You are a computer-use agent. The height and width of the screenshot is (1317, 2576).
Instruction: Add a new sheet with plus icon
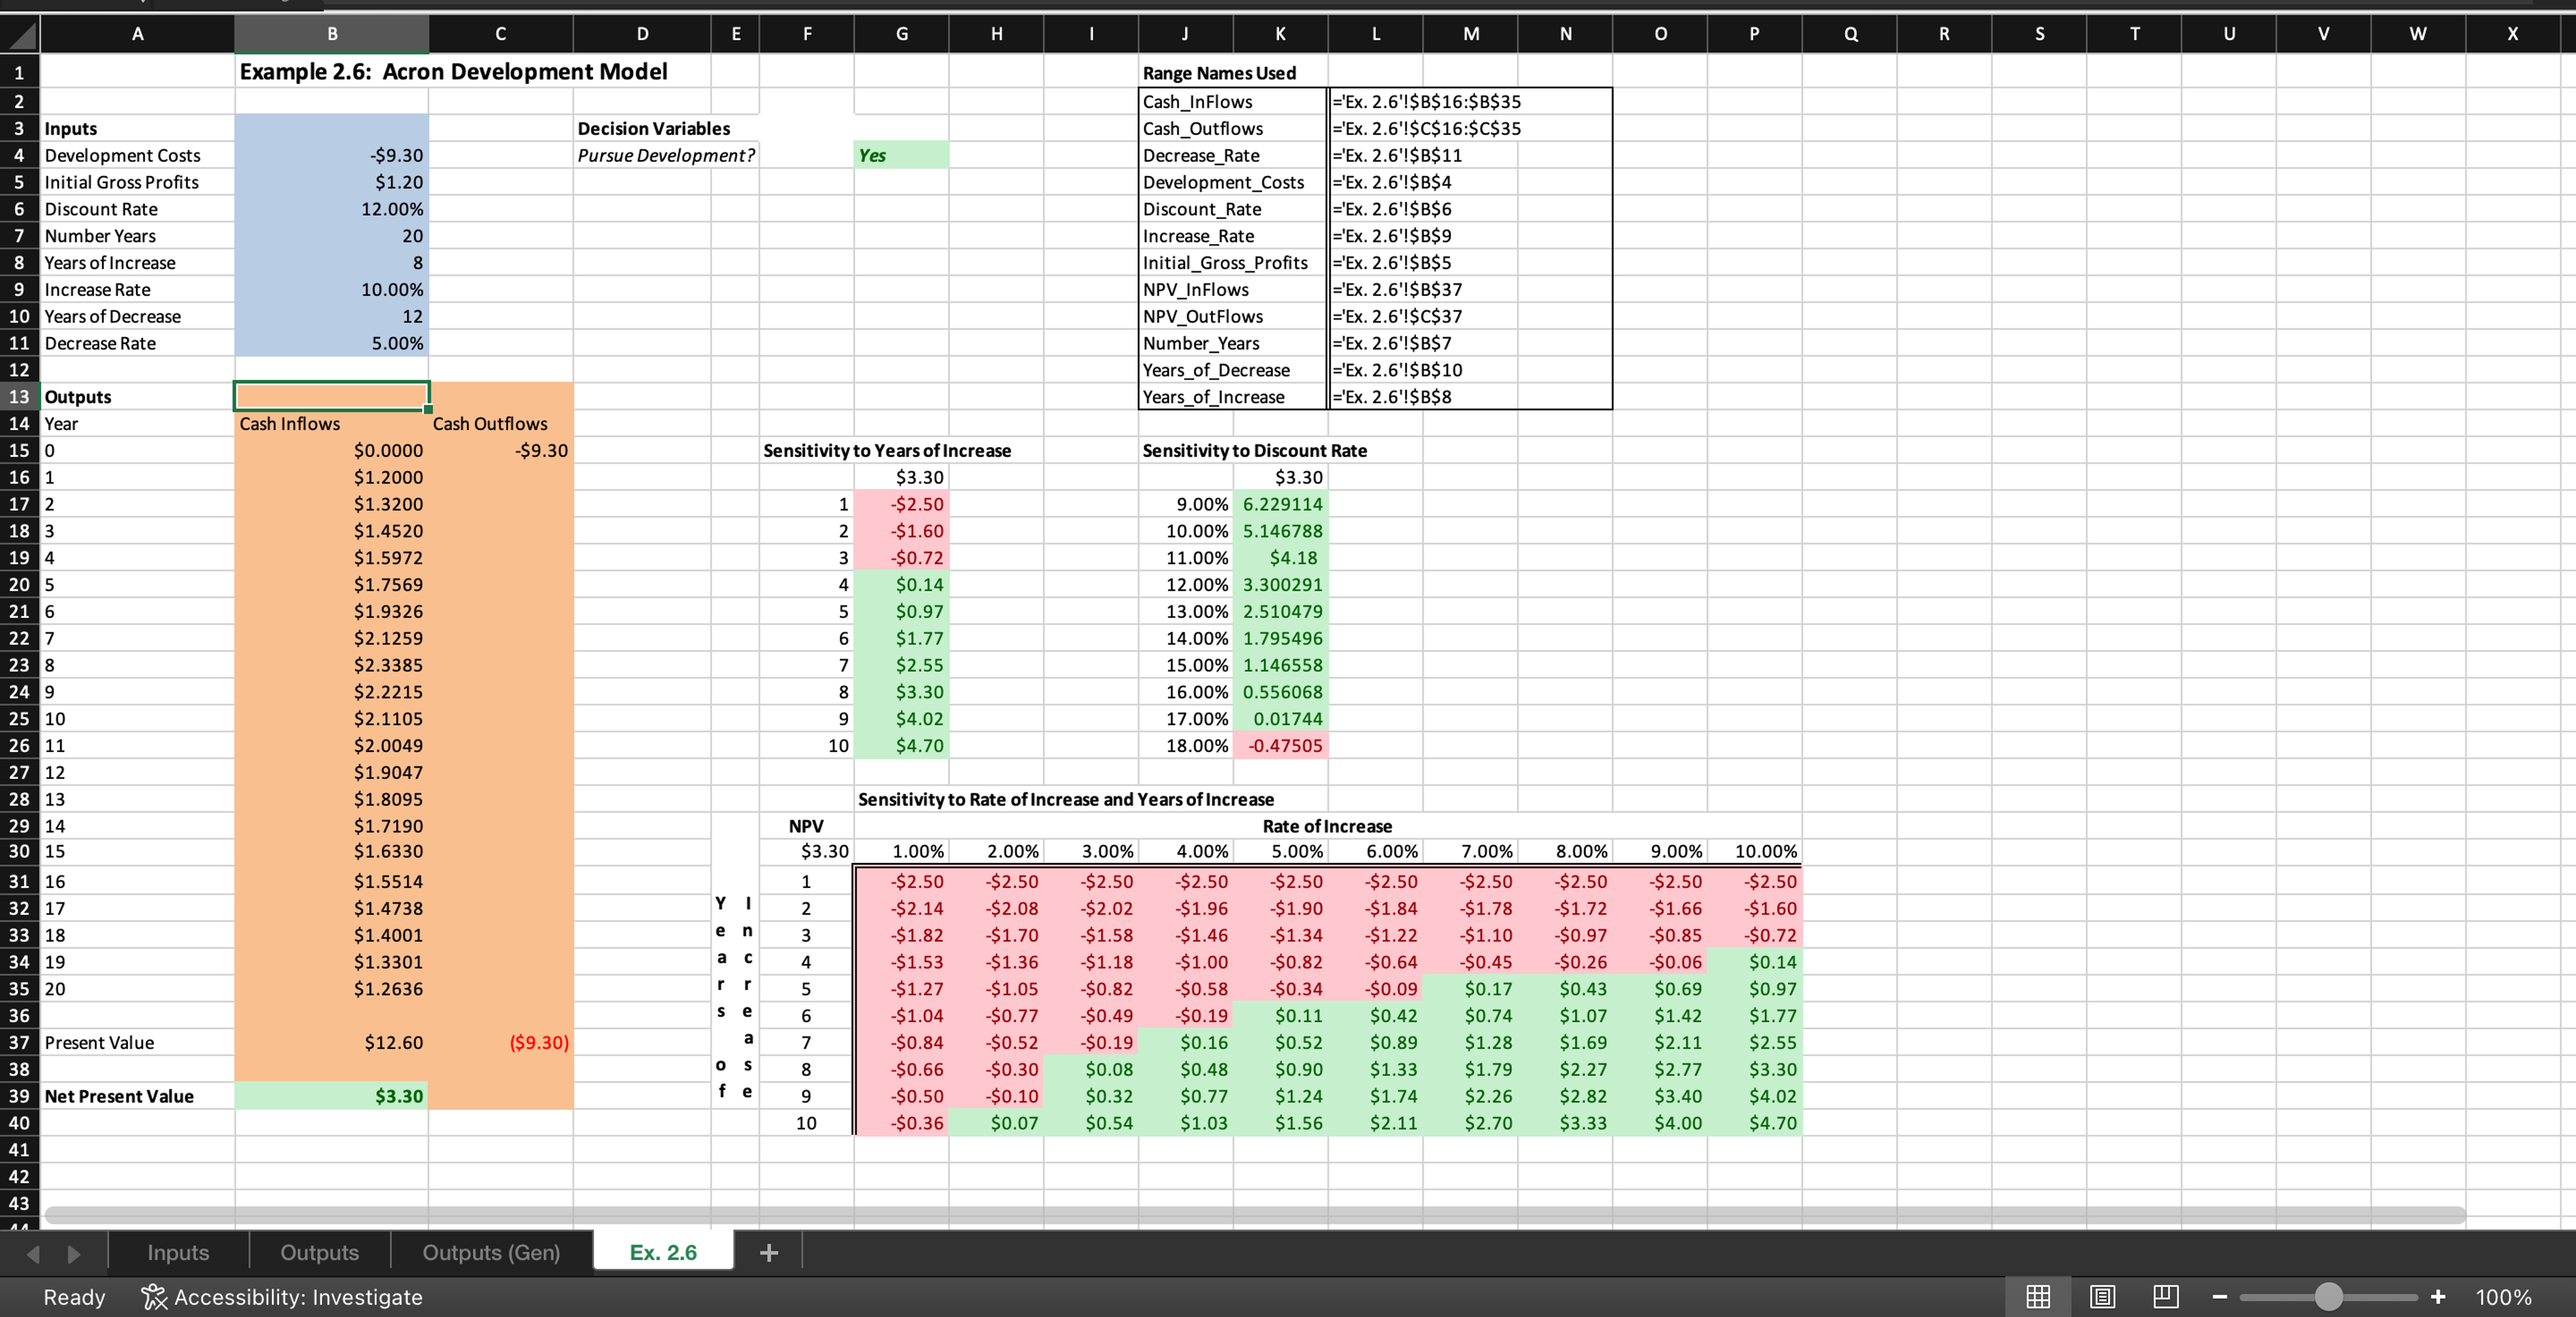(x=768, y=1252)
